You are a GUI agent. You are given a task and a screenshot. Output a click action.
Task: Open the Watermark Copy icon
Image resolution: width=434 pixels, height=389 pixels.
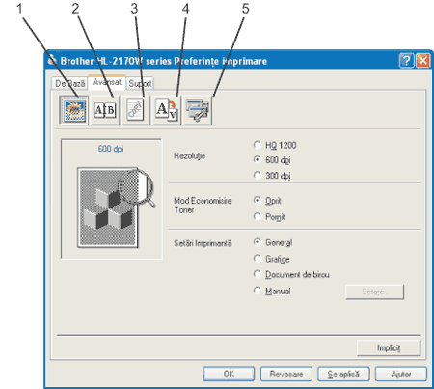point(135,110)
